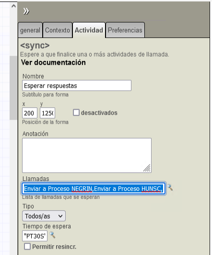Open the Tipo dropdown showing Todos/as
This screenshot has width=212, height=255.
pos(44,216)
